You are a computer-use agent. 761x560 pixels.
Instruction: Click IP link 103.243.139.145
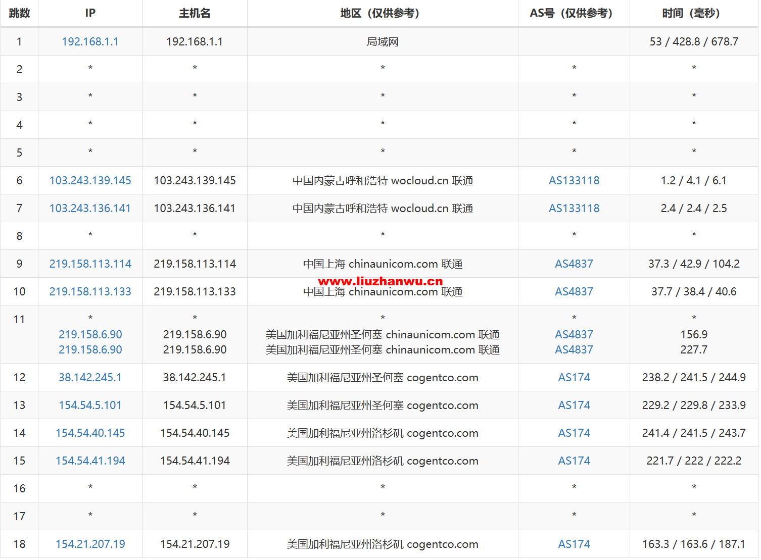(90, 180)
